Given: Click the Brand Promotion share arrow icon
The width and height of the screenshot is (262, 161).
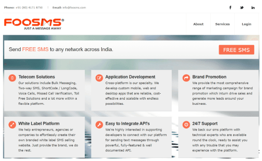Looking at the screenshot, I should click(x=186, y=78).
